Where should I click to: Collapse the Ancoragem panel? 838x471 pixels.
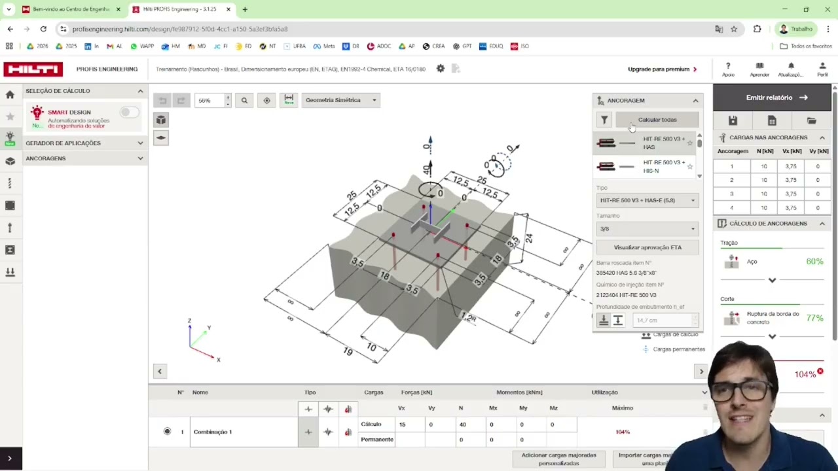tap(695, 101)
